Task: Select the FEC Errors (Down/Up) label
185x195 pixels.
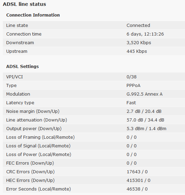Action: (30, 163)
